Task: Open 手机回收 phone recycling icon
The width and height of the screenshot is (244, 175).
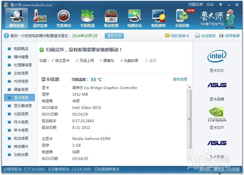Action: (182, 18)
